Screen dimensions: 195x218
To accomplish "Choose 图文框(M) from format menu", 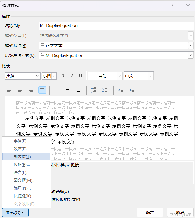I will coord(26,180).
